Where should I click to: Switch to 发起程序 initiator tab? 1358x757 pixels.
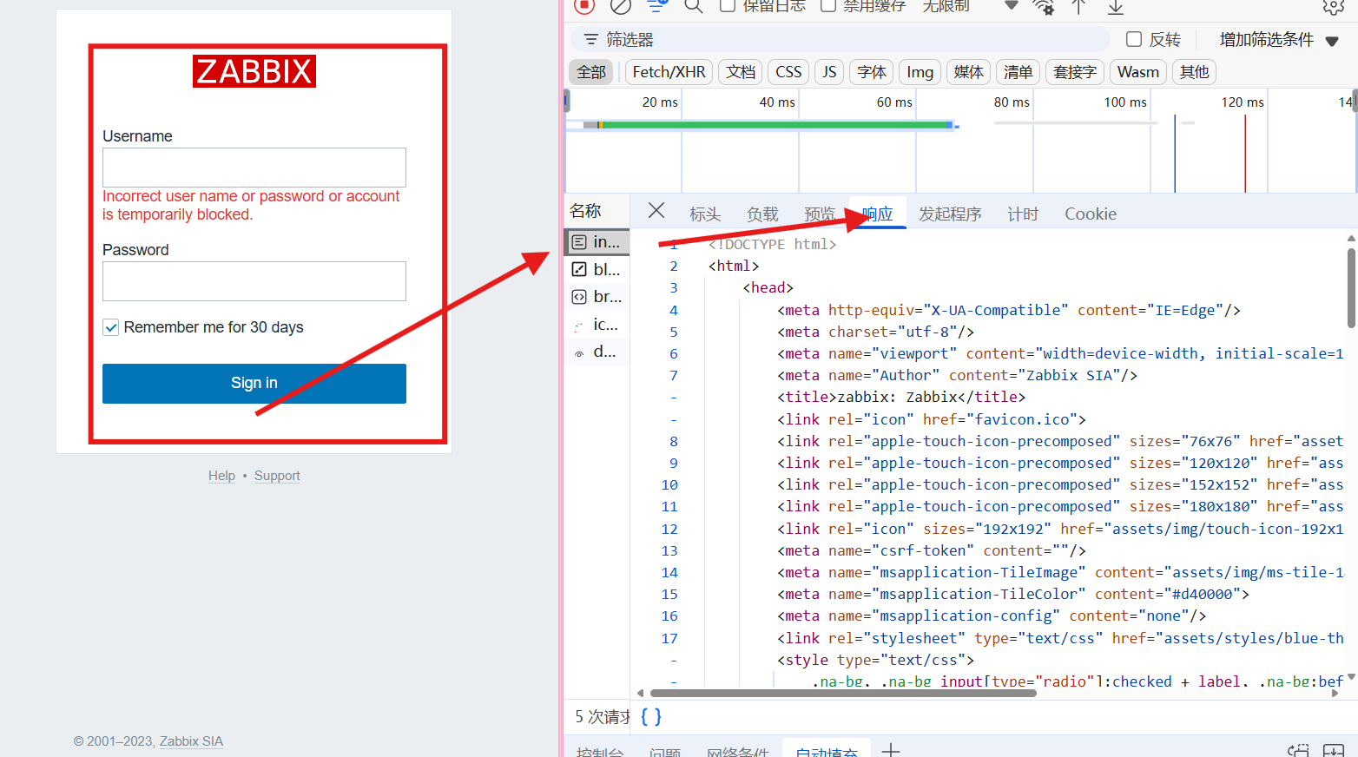(950, 214)
